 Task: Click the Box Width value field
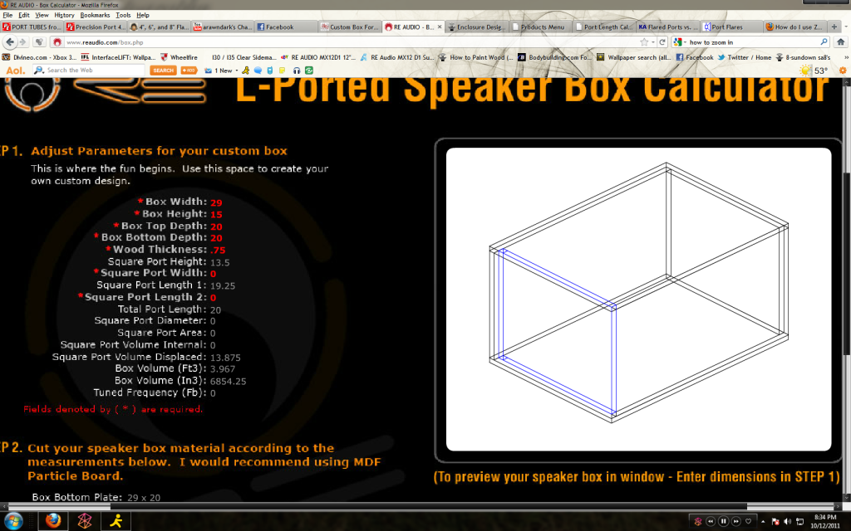[x=217, y=202]
